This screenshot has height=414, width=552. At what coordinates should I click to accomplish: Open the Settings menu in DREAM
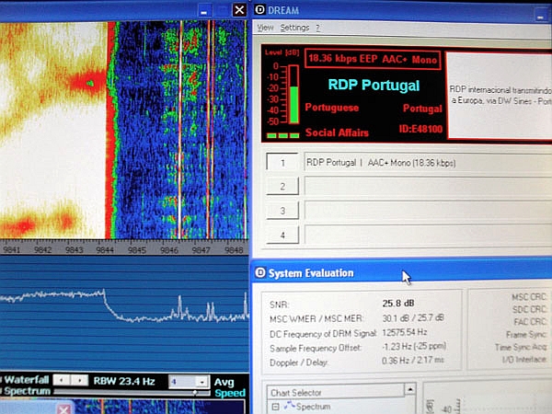[x=294, y=28]
